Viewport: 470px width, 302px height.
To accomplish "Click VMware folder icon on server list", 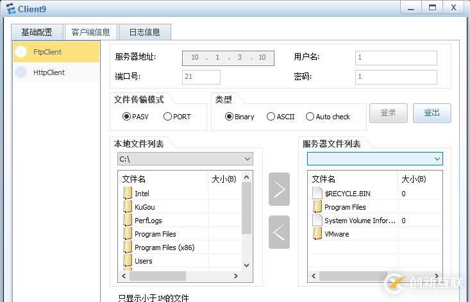I will (x=317, y=233).
